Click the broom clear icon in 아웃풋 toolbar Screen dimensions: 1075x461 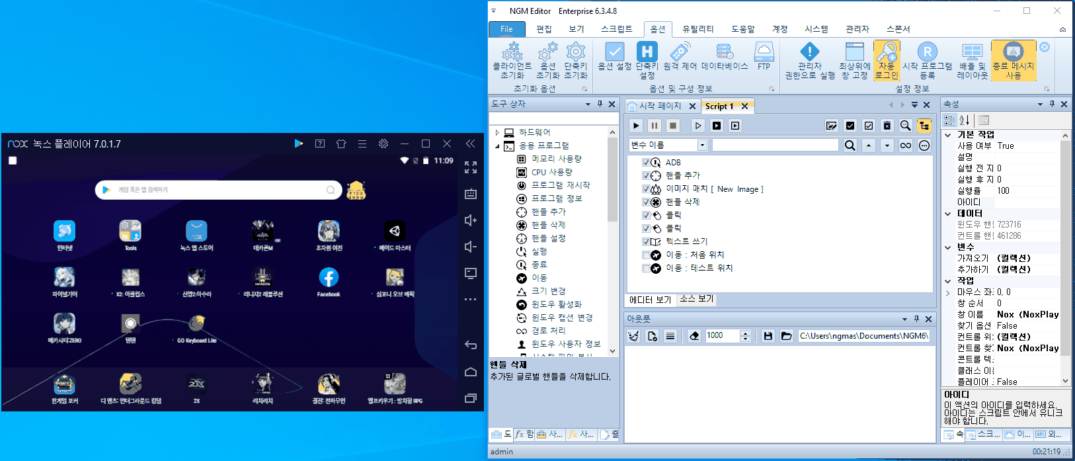[633, 336]
